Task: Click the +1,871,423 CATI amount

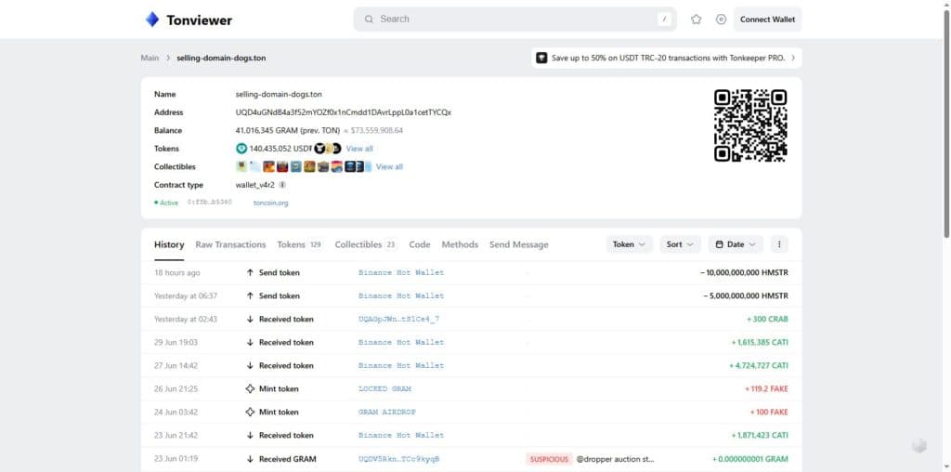Action: coord(760,436)
